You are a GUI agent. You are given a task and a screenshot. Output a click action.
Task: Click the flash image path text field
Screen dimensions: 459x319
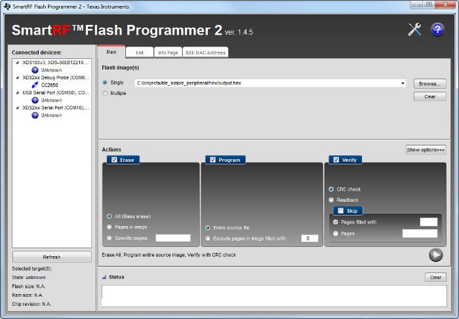pyautogui.click(x=268, y=83)
